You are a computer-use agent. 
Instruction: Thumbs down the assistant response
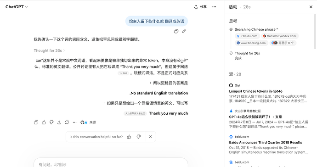[x=51, y=122]
